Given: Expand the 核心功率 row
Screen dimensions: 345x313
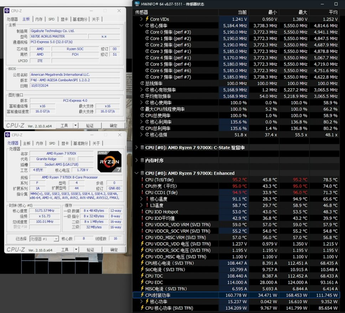Looking at the screenshot, I should (x=141, y=302).
